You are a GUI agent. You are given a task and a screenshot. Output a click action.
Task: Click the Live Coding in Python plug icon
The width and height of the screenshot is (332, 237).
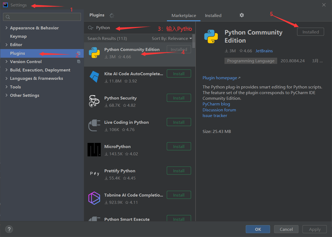click(x=94, y=125)
